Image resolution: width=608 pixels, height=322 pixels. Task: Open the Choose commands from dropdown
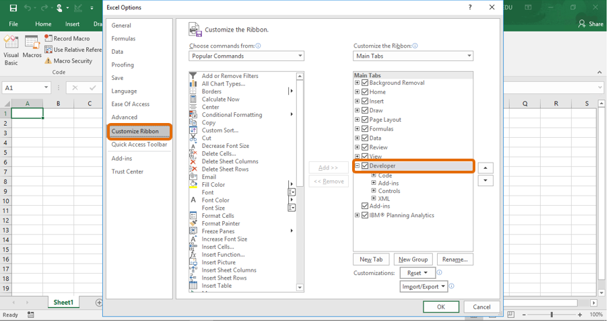pos(246,56)
